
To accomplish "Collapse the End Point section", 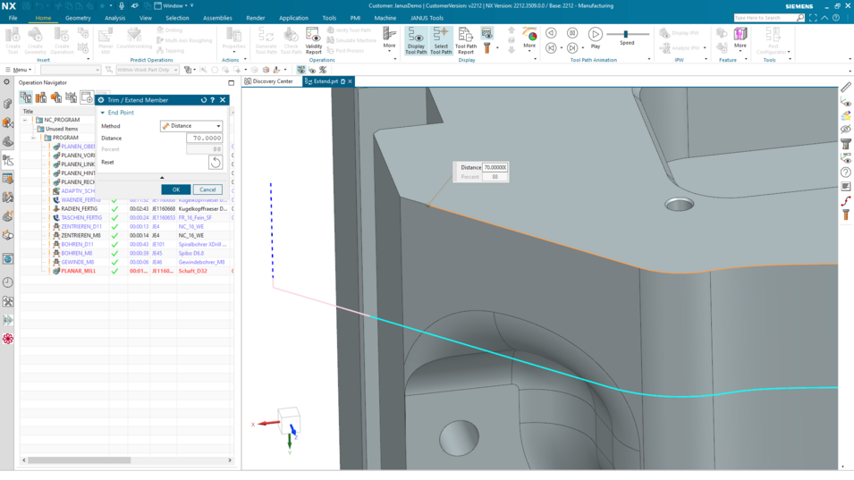I will click(103, 113).
